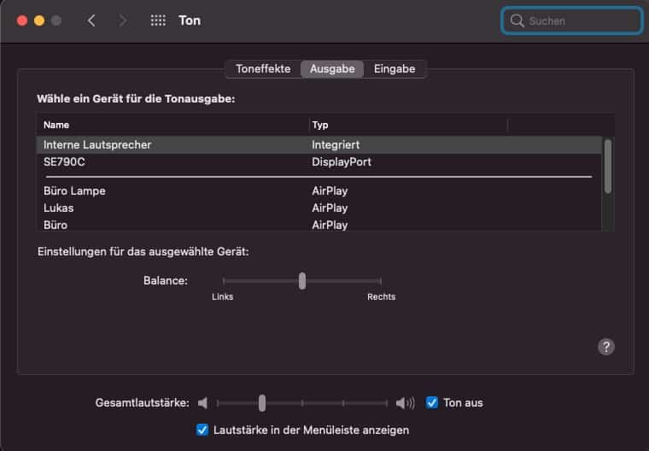Click the loud volume speaker icon

[405, 402]
